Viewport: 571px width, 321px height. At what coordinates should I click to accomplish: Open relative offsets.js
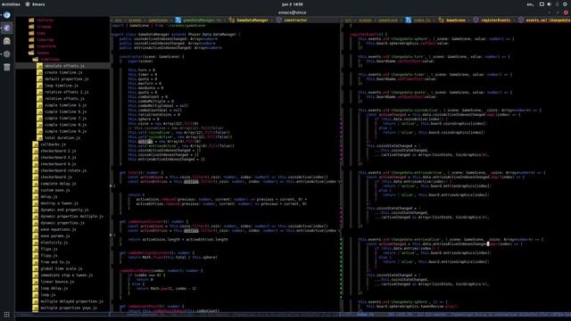coord(64,99)
